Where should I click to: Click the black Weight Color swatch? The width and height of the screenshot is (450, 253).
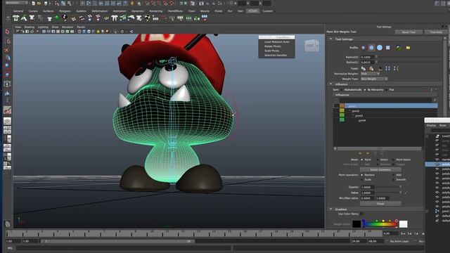point(356,223)
